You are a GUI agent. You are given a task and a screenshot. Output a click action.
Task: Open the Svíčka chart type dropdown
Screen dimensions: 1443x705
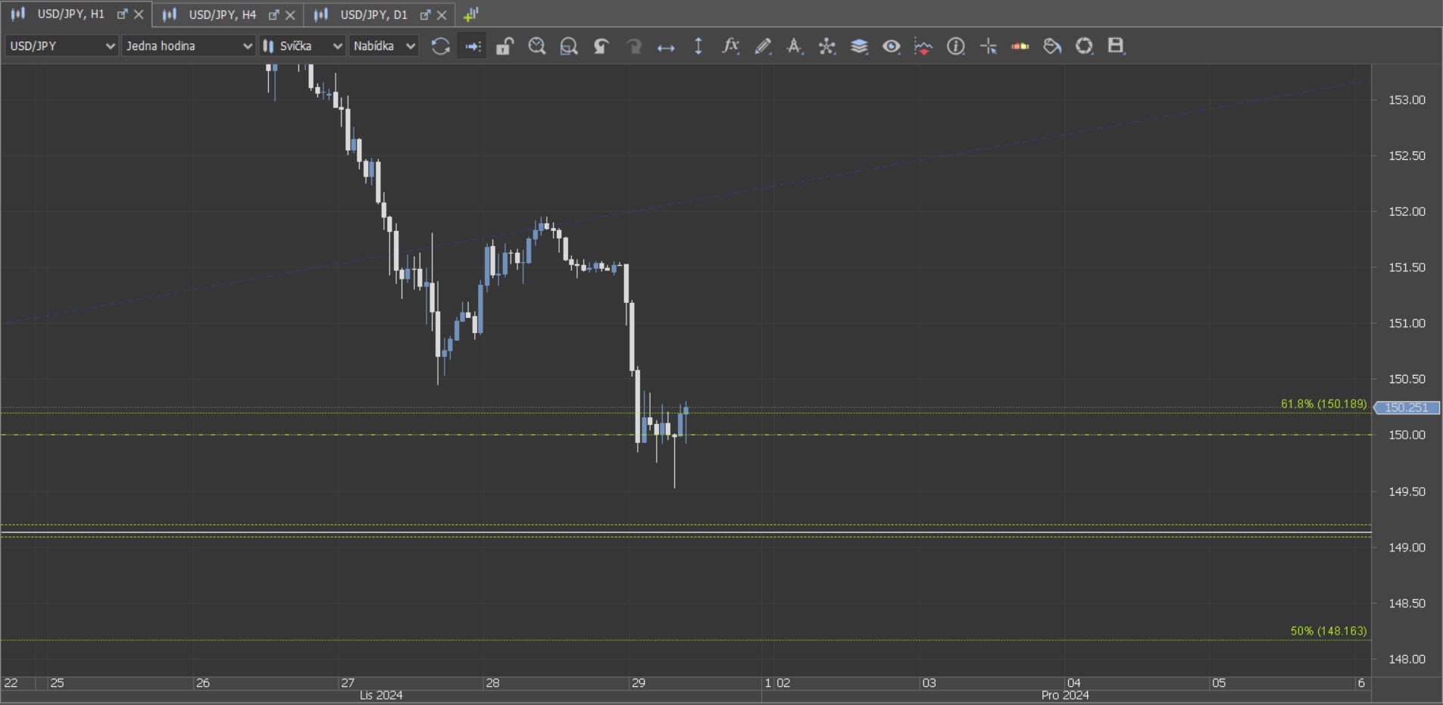(x=302, y=46)
